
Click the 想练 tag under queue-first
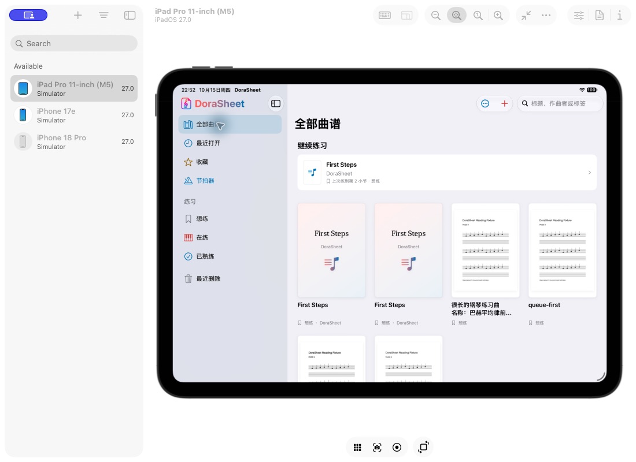tap(540, 323)
